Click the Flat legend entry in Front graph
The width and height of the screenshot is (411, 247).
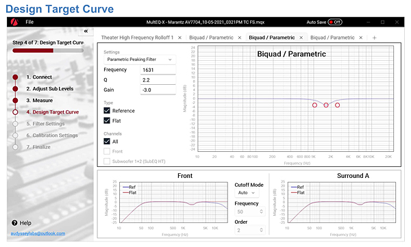pos(129,192)
